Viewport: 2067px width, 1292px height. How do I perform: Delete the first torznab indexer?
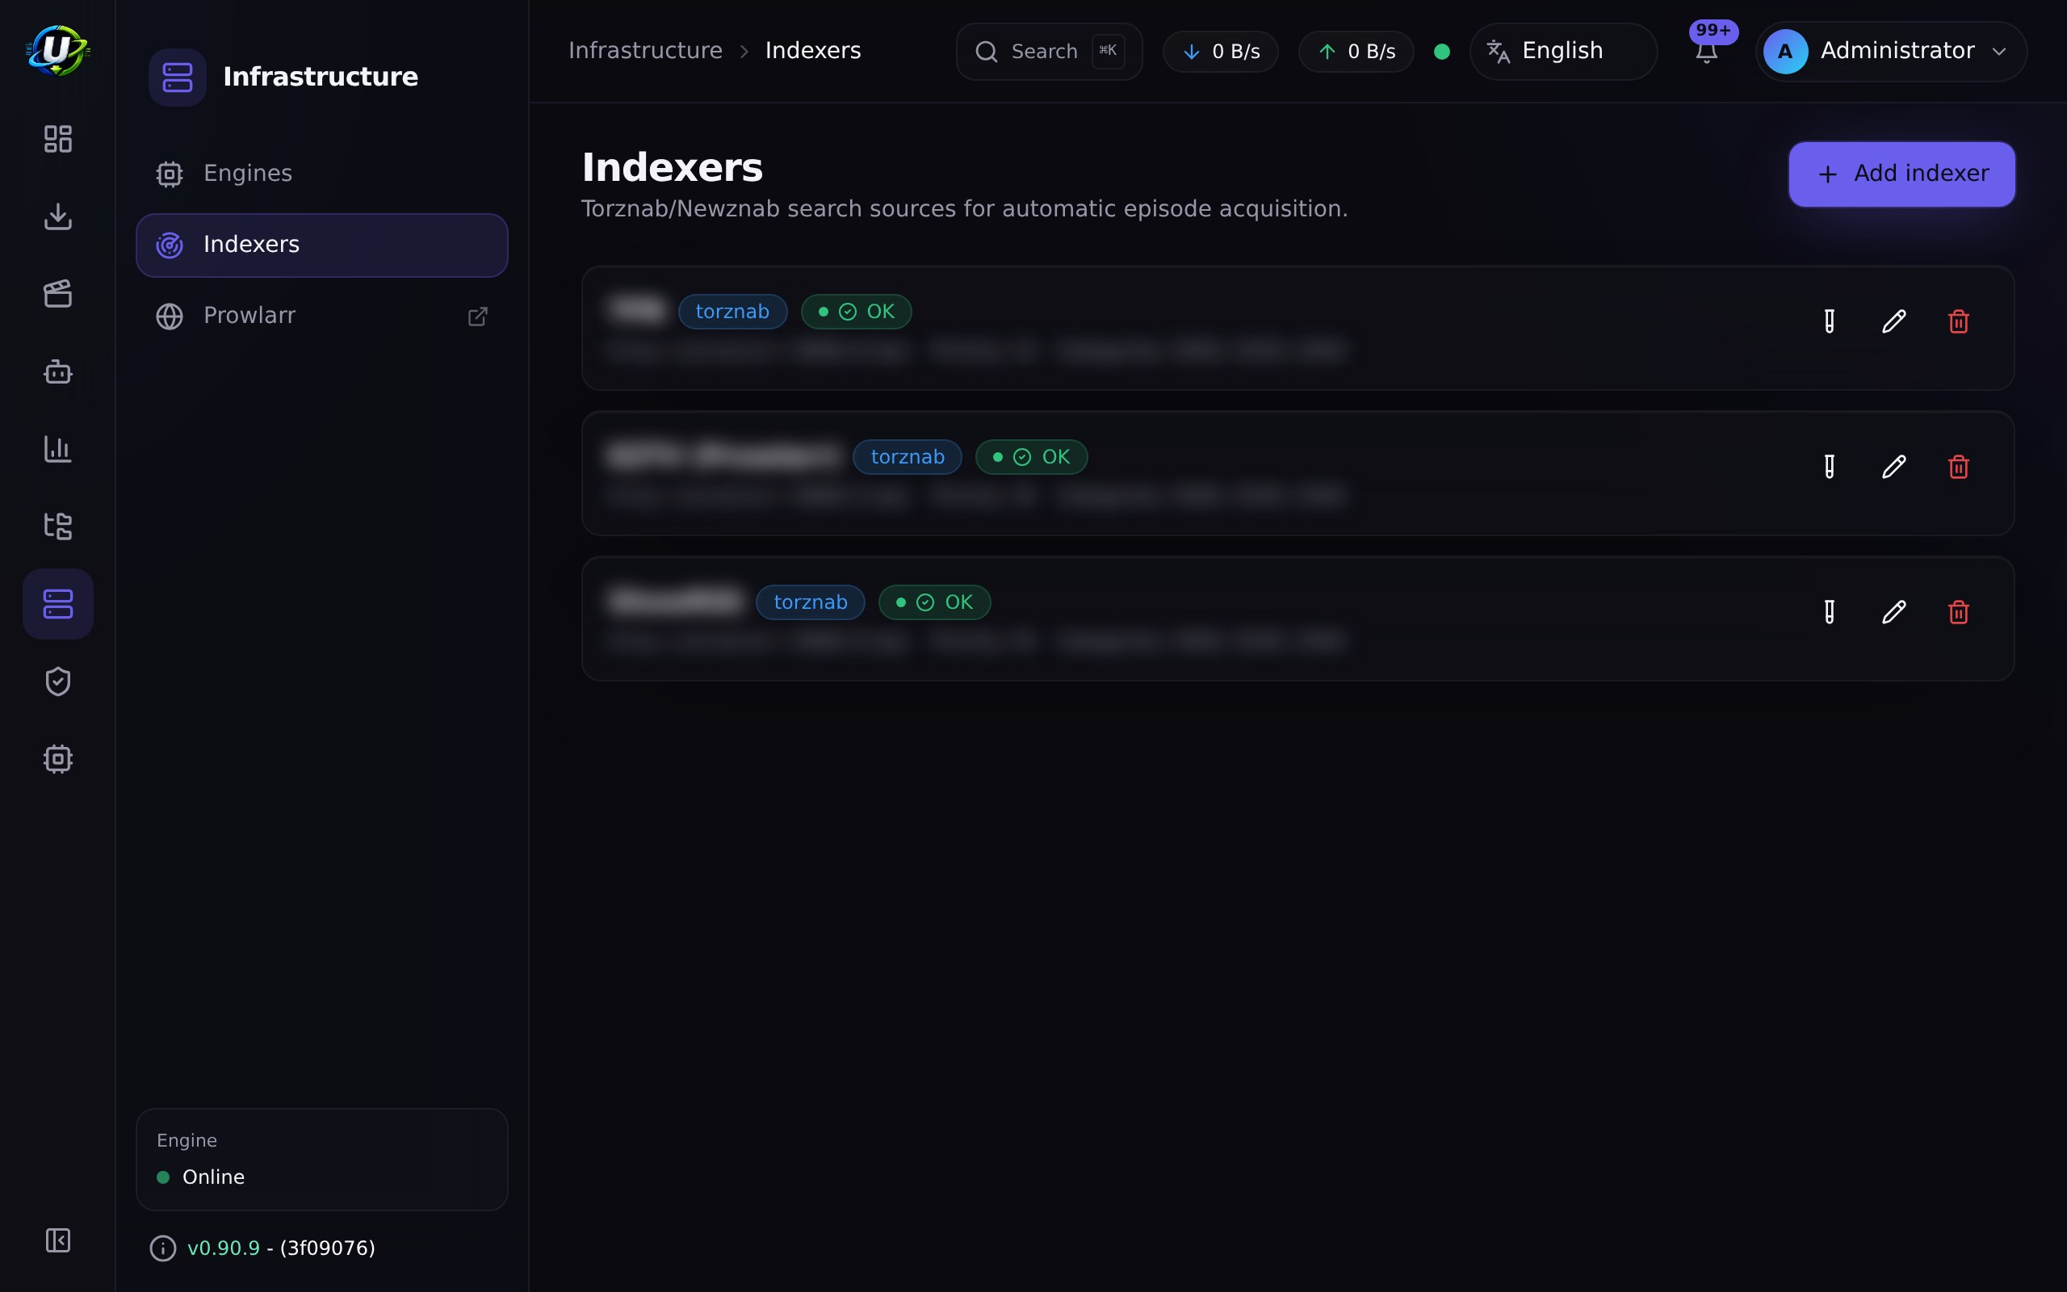[x=1959, y=321]
